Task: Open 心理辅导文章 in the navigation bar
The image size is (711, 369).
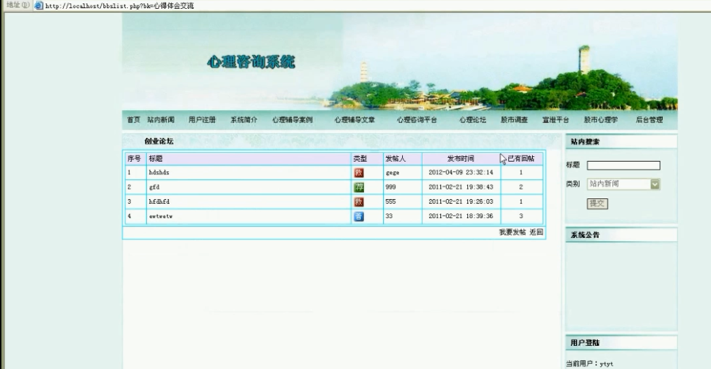Action: 354,120
